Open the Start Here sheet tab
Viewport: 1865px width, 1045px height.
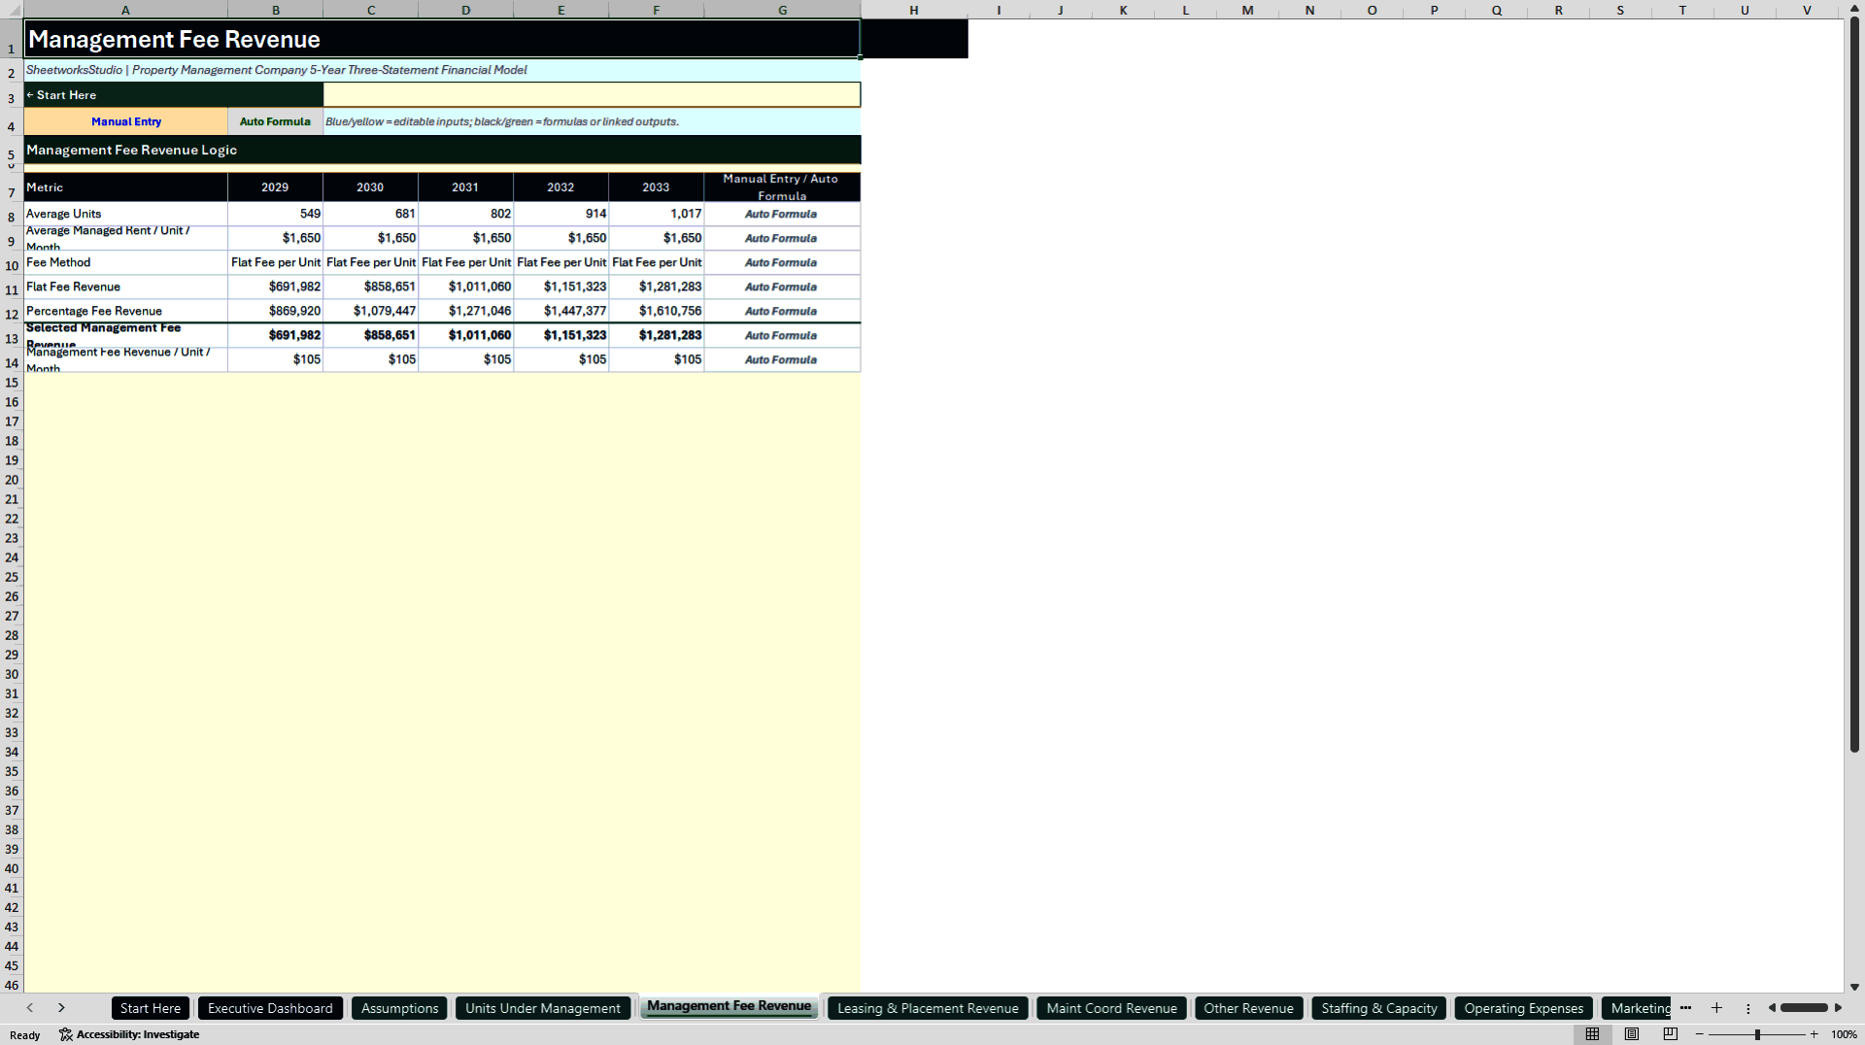pos(151,1008)
